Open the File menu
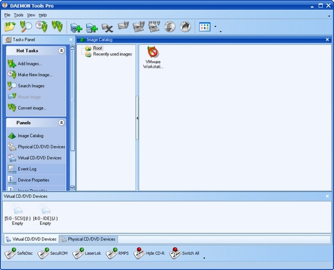The height and width of the screenshot is (270, 334). (x=7, y=15)
